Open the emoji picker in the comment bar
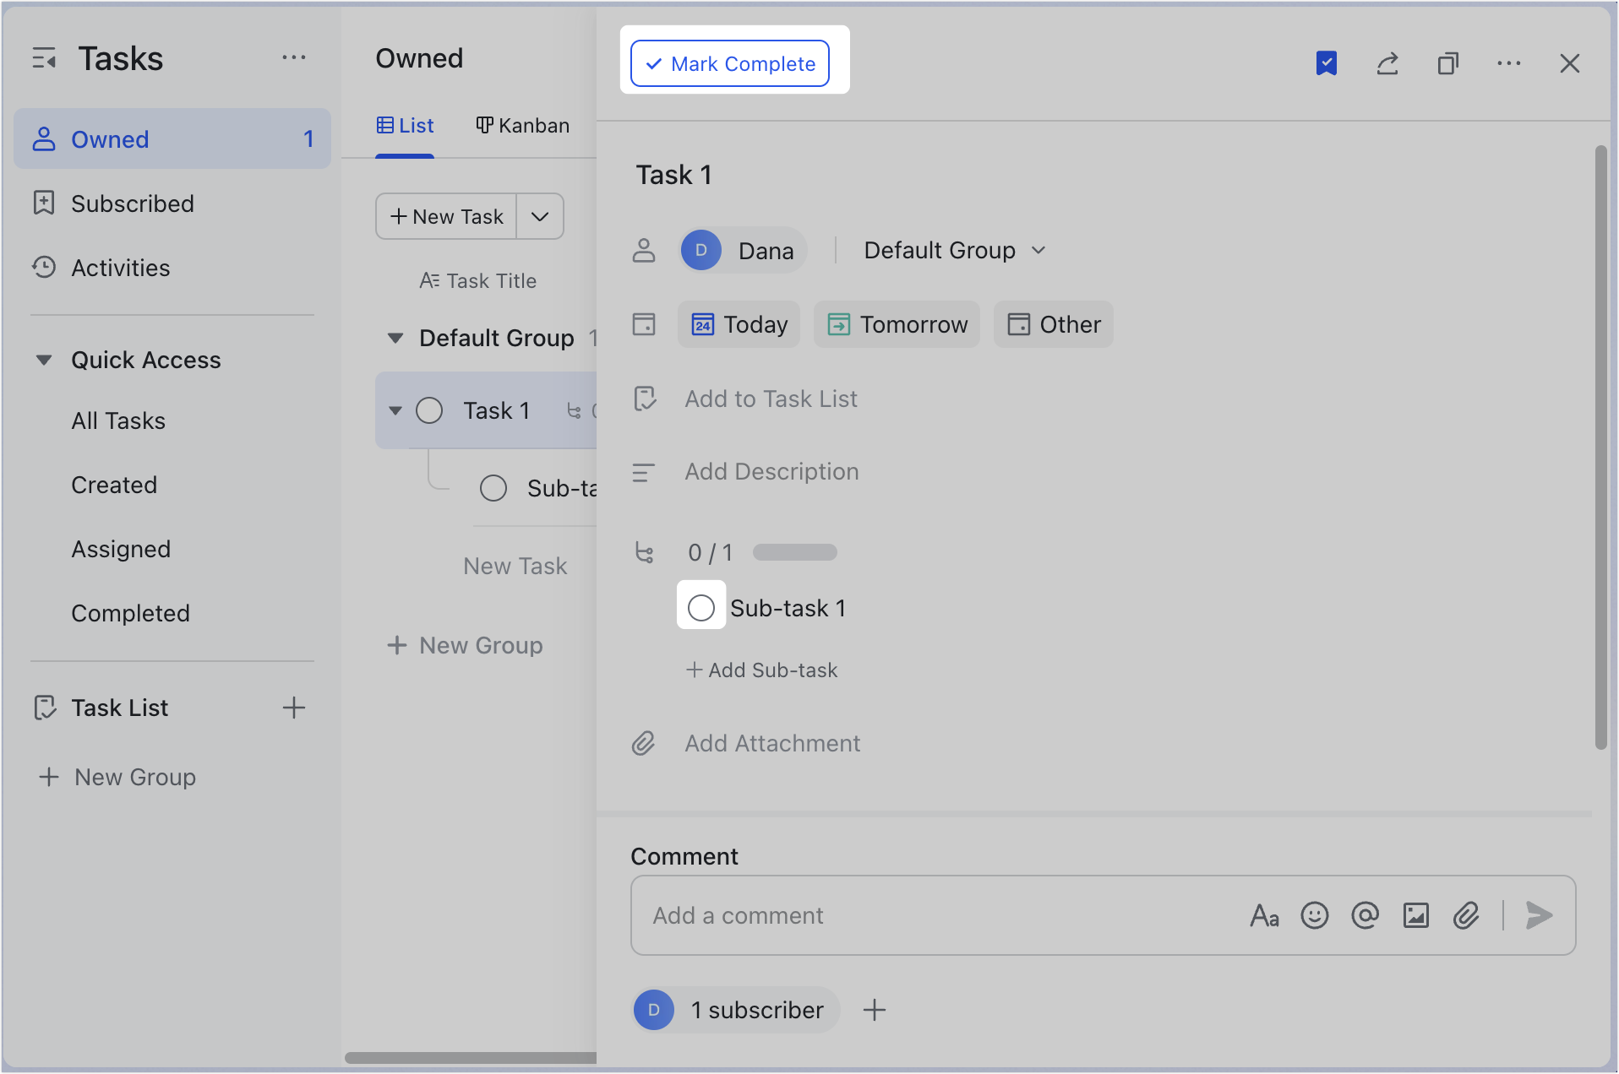 point(1315,915)
